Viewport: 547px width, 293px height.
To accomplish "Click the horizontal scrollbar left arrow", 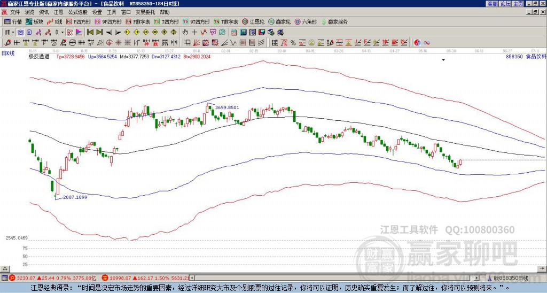I will (192, 278).
